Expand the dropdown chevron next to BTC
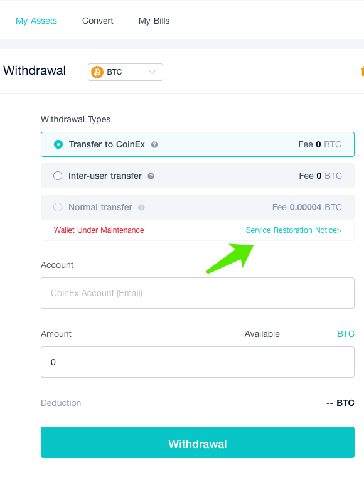Screen dimensions: 364x485 point(152,72)
